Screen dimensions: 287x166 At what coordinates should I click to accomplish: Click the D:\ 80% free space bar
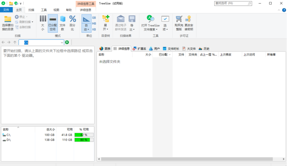tap(84, 140)
